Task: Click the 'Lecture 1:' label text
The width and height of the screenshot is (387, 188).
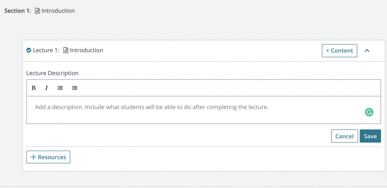Action: coord(46,50)
